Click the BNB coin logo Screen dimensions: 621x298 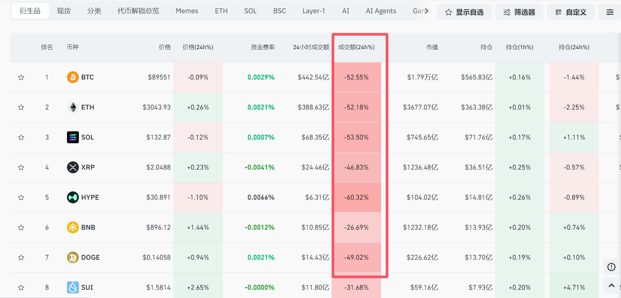(x=73, y=227)
